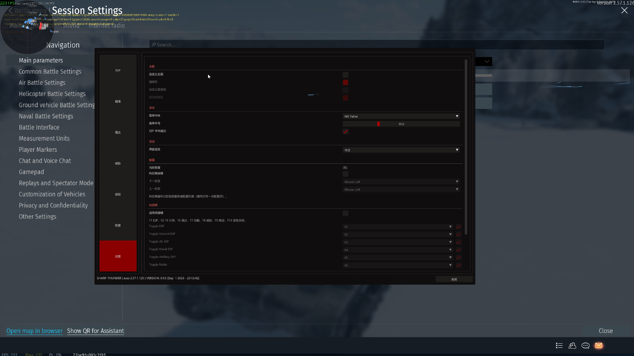Open the Toggle Ground ESP F2 dropdown

point(397,234)
